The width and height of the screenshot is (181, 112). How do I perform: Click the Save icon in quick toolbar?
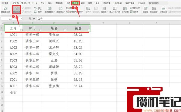(14, 3)
